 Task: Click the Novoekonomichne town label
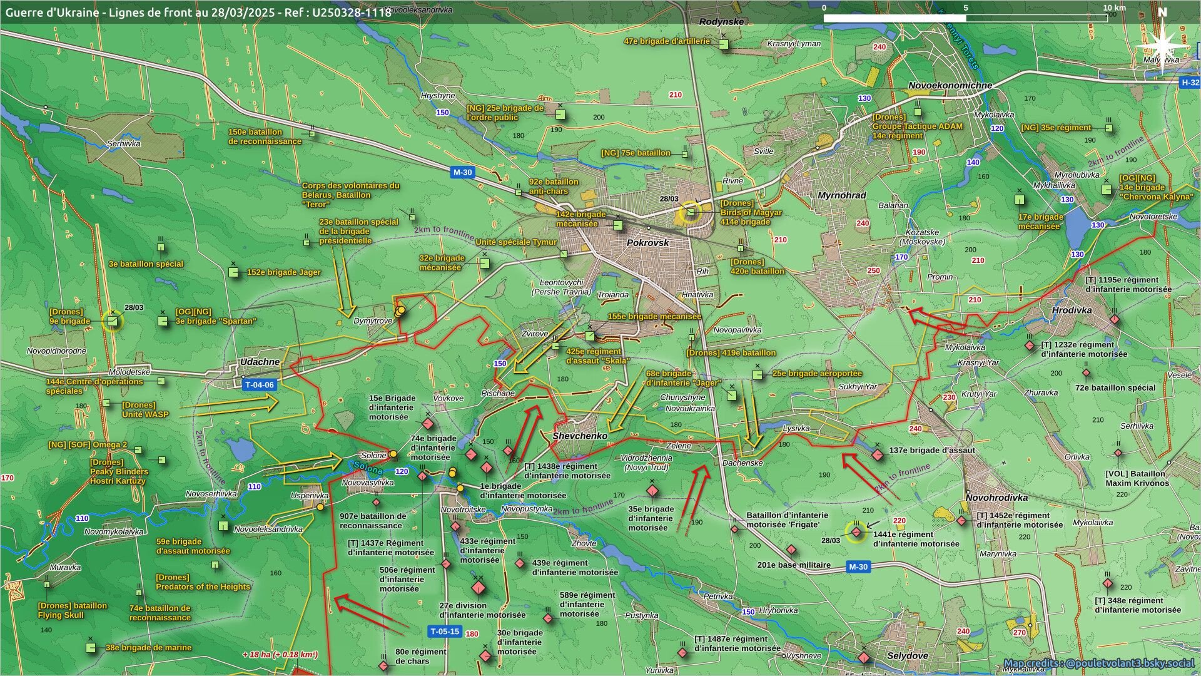coord(950,85)
